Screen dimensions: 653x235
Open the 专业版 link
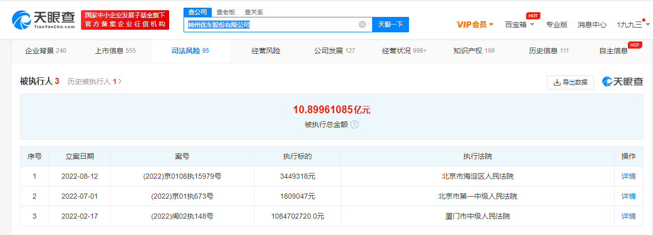[x=557, y=25]
